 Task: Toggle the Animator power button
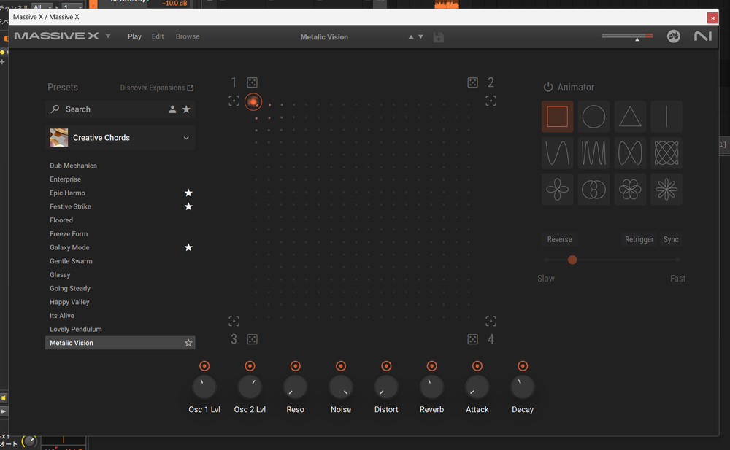[x=548, y=88]
